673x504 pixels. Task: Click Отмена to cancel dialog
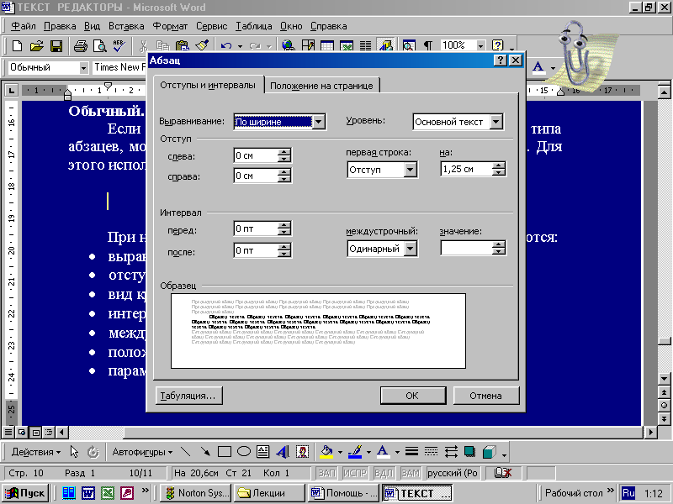tap(486, 396)
